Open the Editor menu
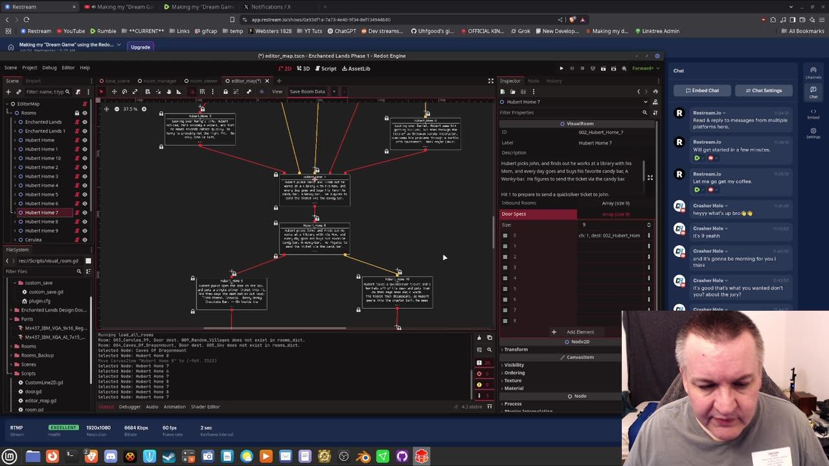The image size is (829, 466). tap(68, 67)
